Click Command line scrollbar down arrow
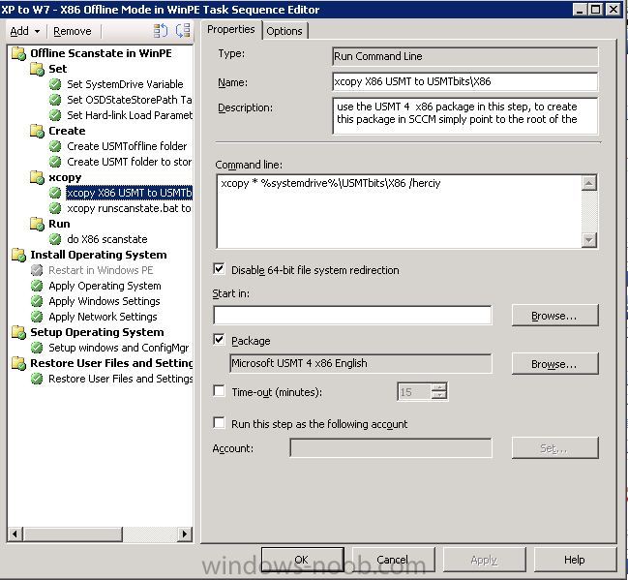The image size is (628, 580). click(589, 240)
